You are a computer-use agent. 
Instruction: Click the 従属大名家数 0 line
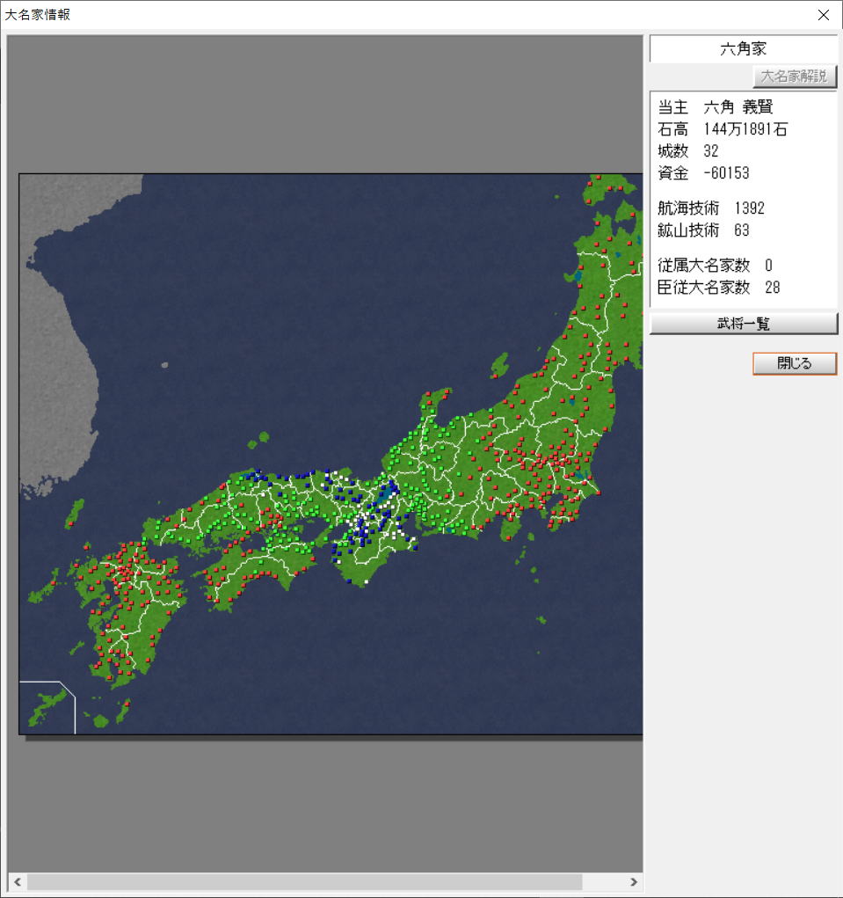click(x=715, y=266)
